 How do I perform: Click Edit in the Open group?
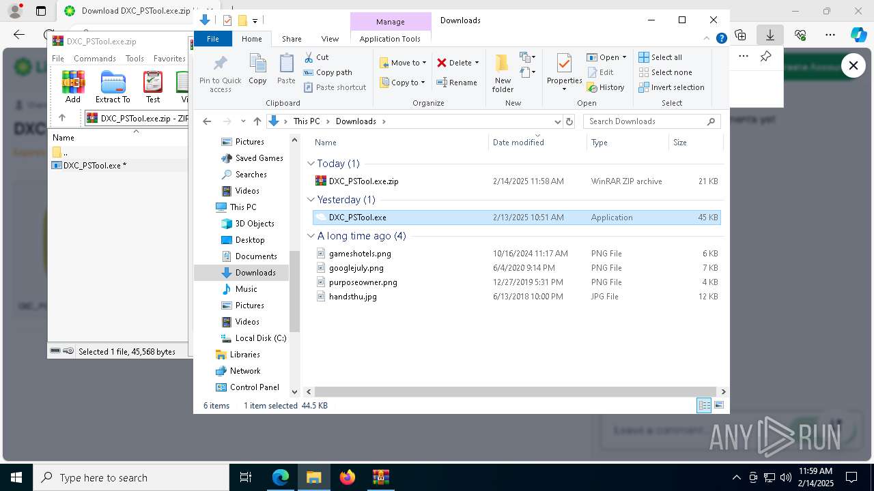coord(600,72)
